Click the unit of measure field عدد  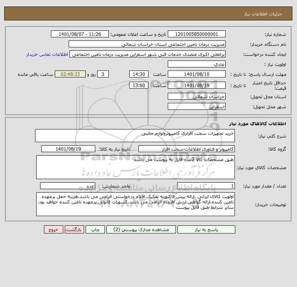click(x=67, y=186)
